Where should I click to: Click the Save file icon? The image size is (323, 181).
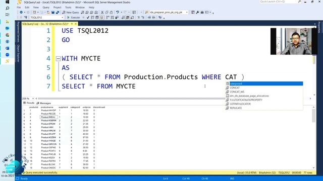[53, 12]
